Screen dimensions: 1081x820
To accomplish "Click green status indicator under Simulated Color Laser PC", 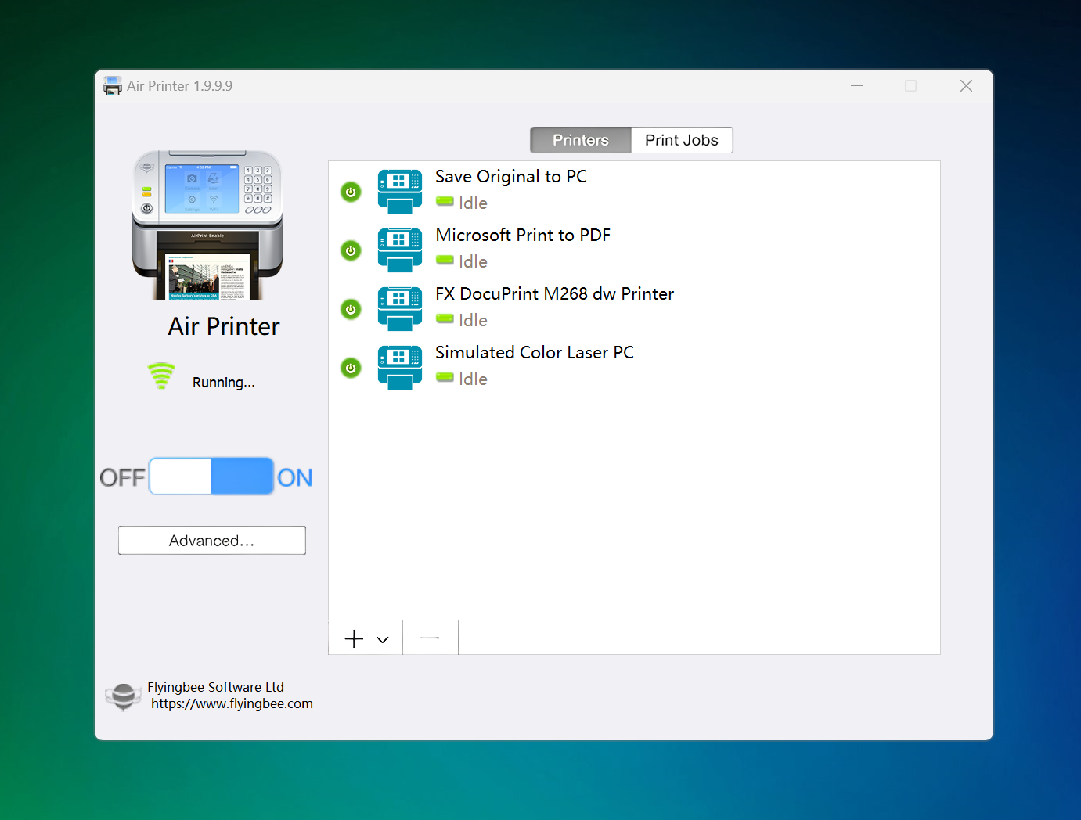I will coord(445,378).
